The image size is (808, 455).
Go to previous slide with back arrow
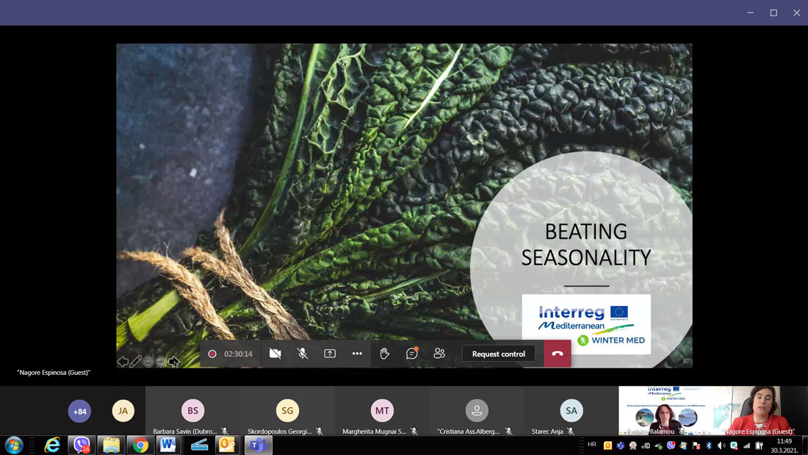point(123,362)
